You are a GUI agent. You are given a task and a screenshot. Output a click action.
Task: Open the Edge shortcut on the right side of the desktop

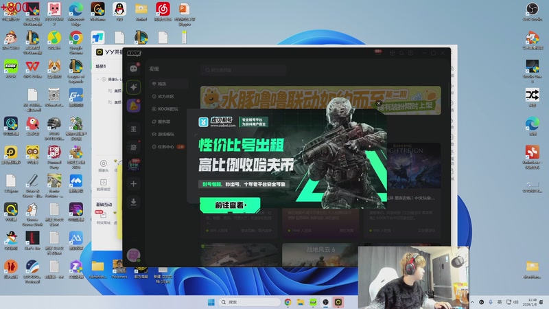click(x=533, y=126)
